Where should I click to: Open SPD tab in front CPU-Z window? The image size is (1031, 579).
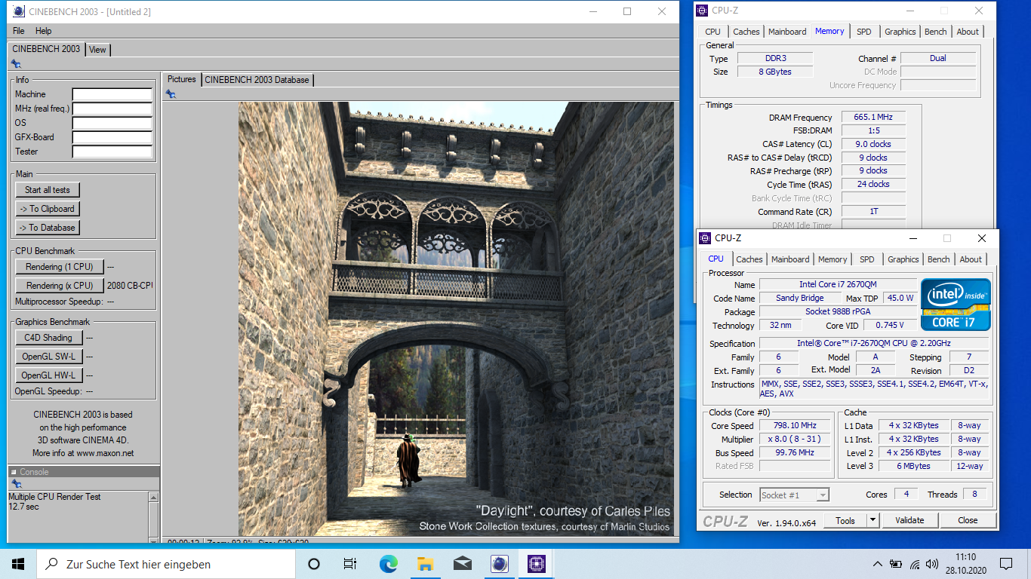[867, 259]
